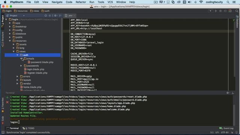The image size is (240, 135).
Task: Click the Search Everywhere magnifier icon
Action: (x=237, y=11)
